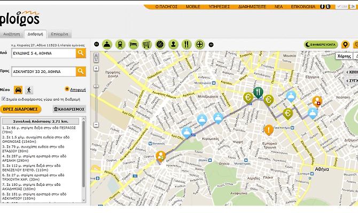Click the Συνολική Απόσταση 2.71 km header
Viewport: 358px width, 213px height.
click(x=41, y=121)
